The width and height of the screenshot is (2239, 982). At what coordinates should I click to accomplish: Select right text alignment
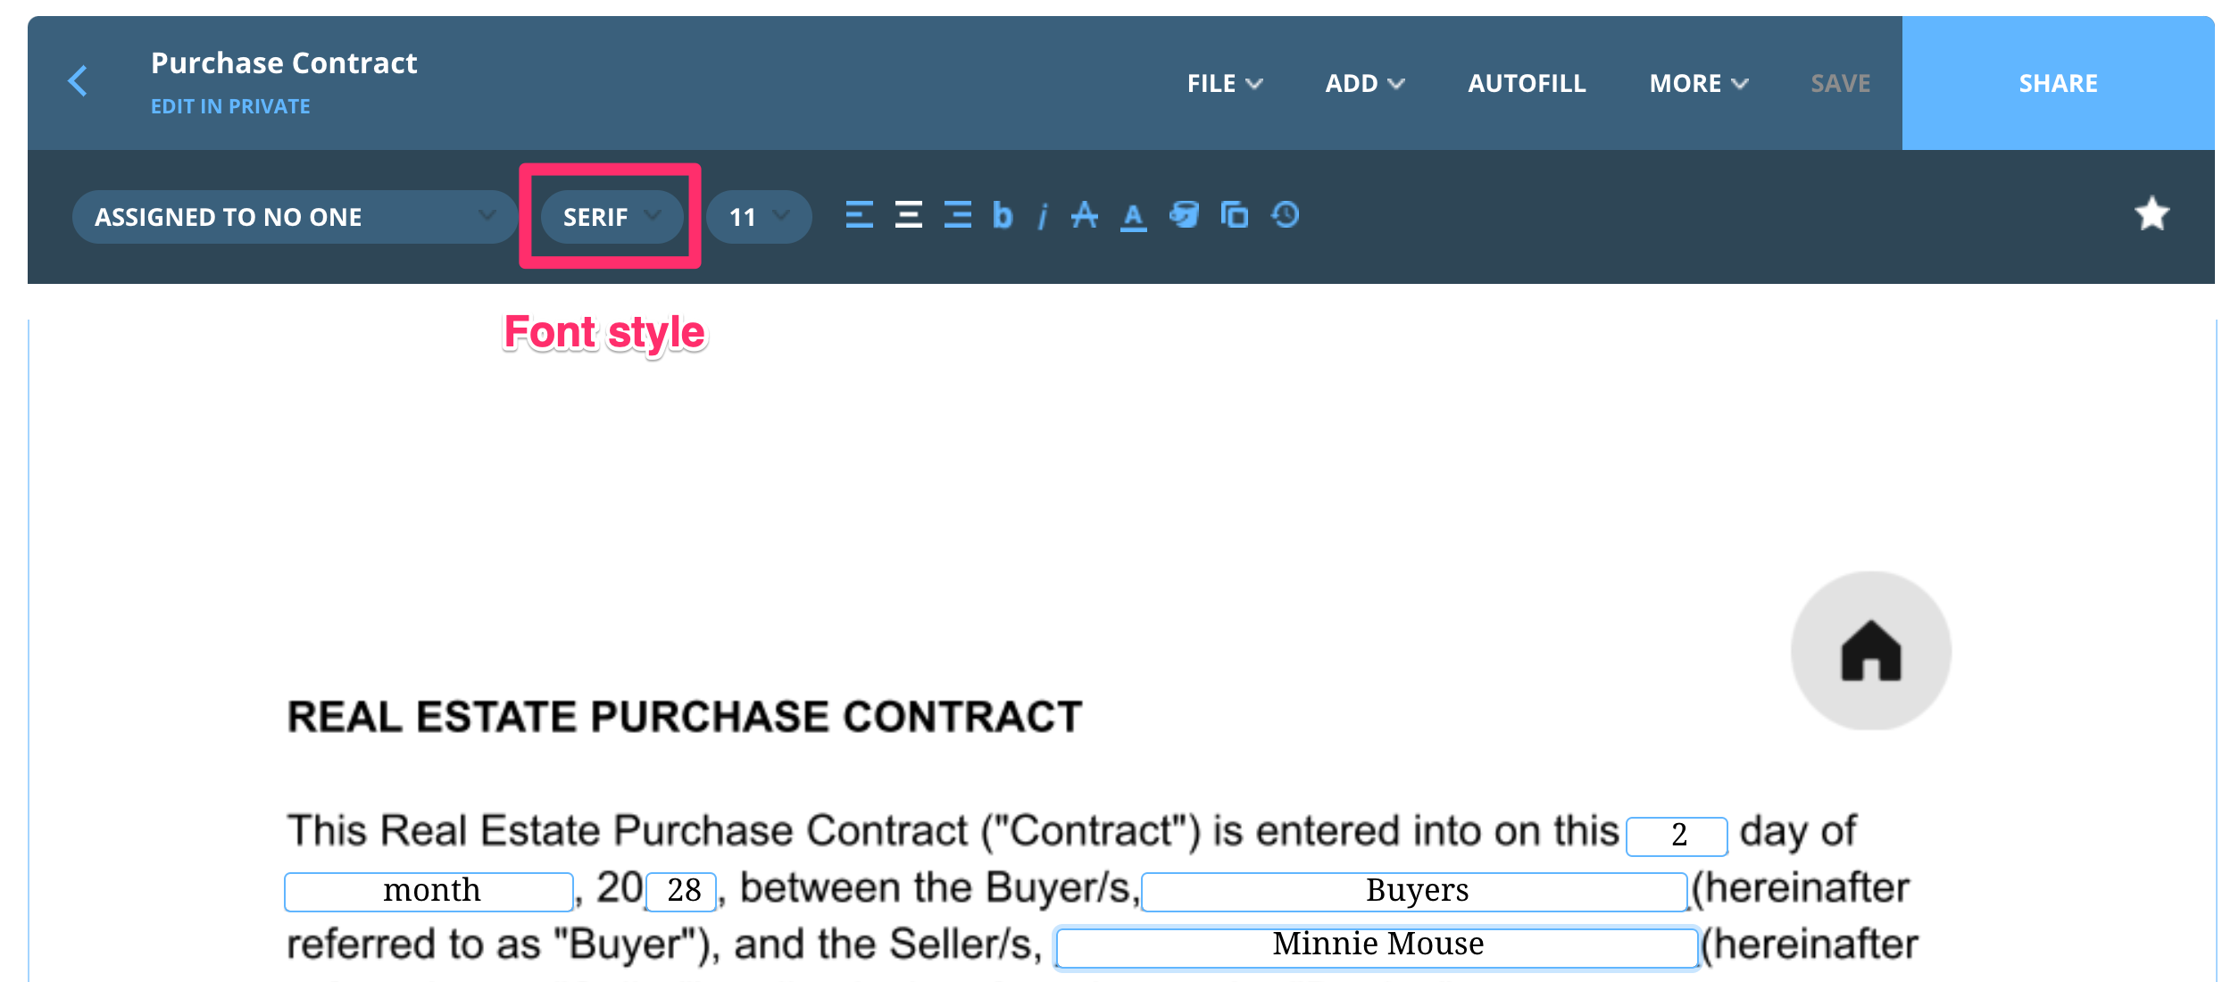(957, 215)
